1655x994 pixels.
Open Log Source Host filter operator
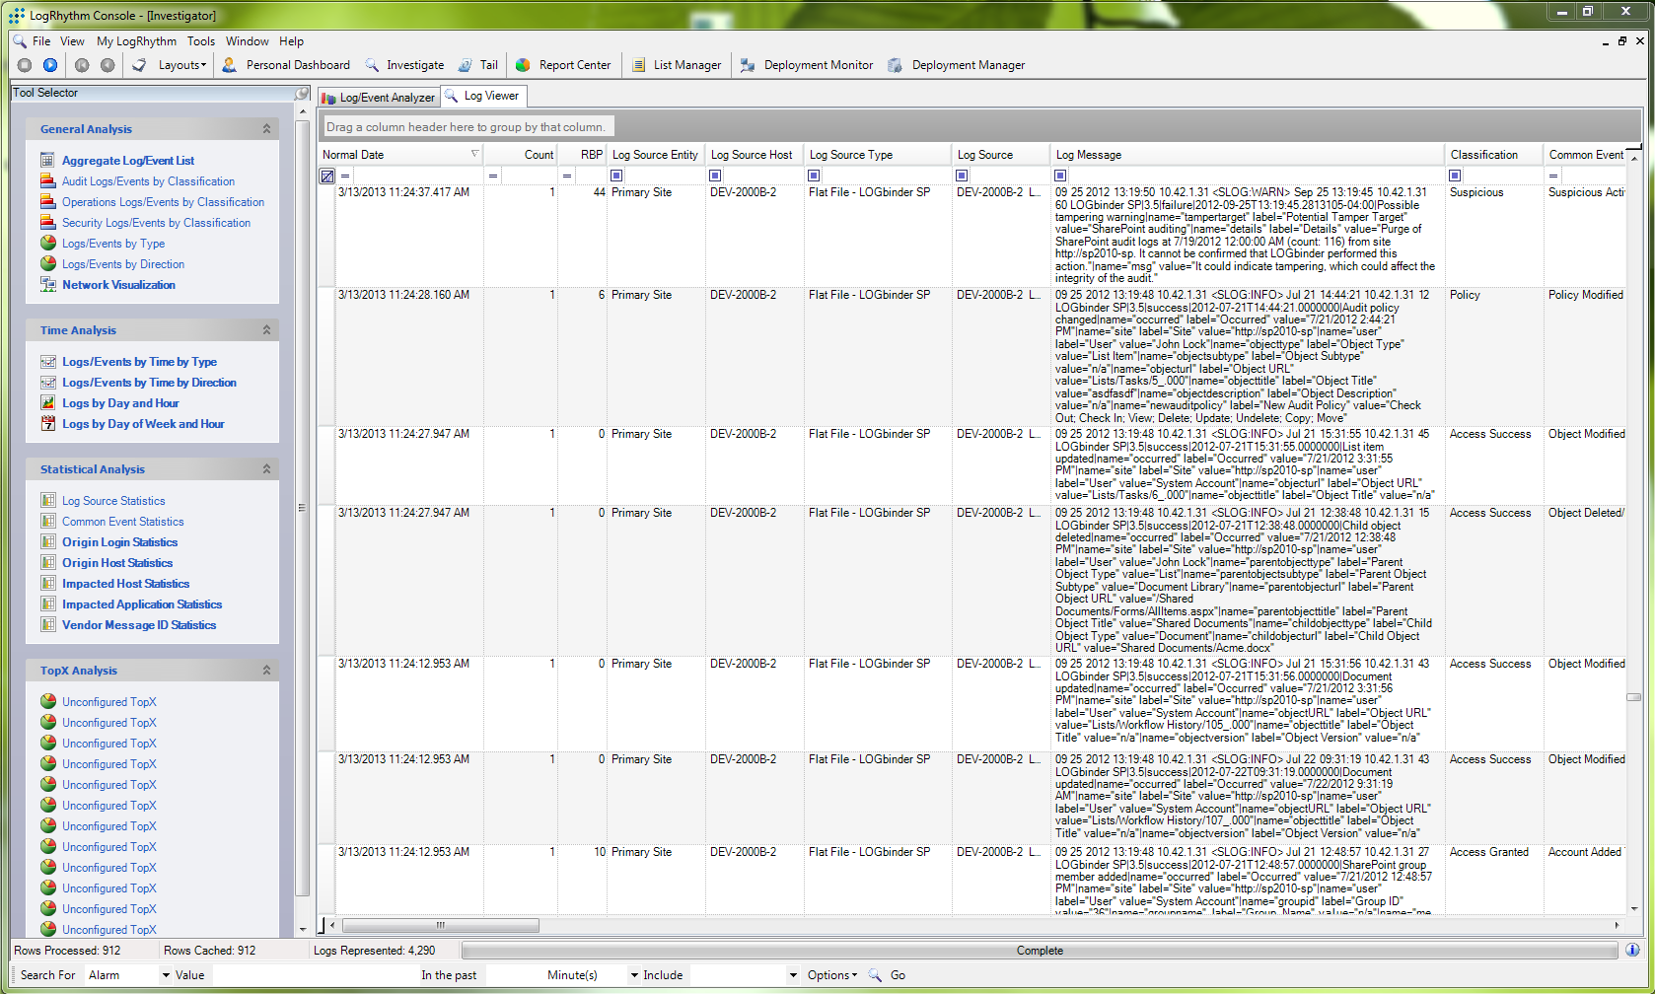715,176
